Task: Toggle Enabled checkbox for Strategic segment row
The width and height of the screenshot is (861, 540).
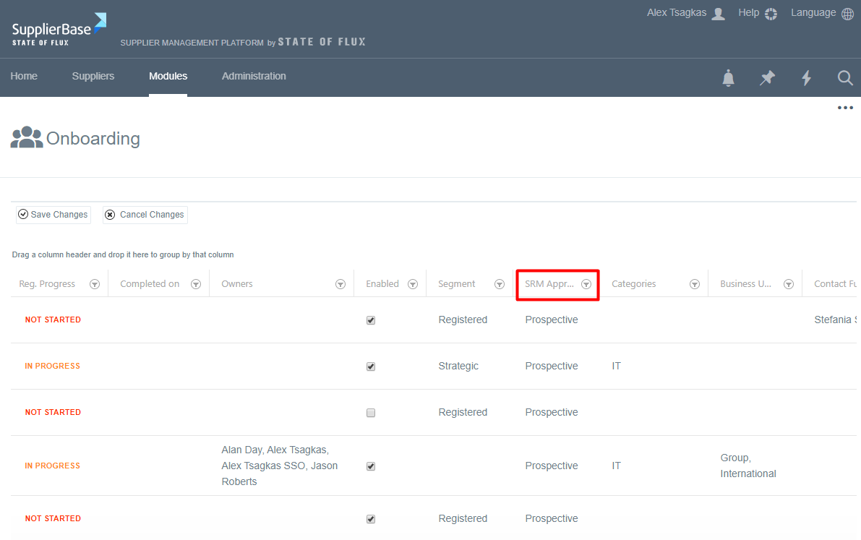Action: [371, 367]
